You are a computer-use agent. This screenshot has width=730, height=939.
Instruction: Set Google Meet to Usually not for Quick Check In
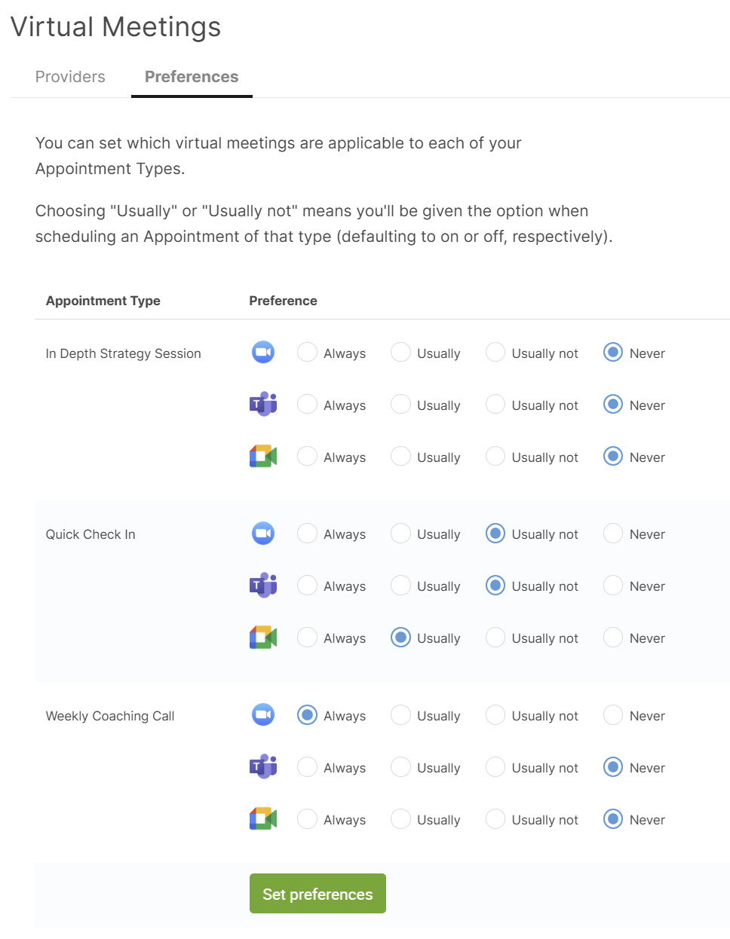(495, 637)
